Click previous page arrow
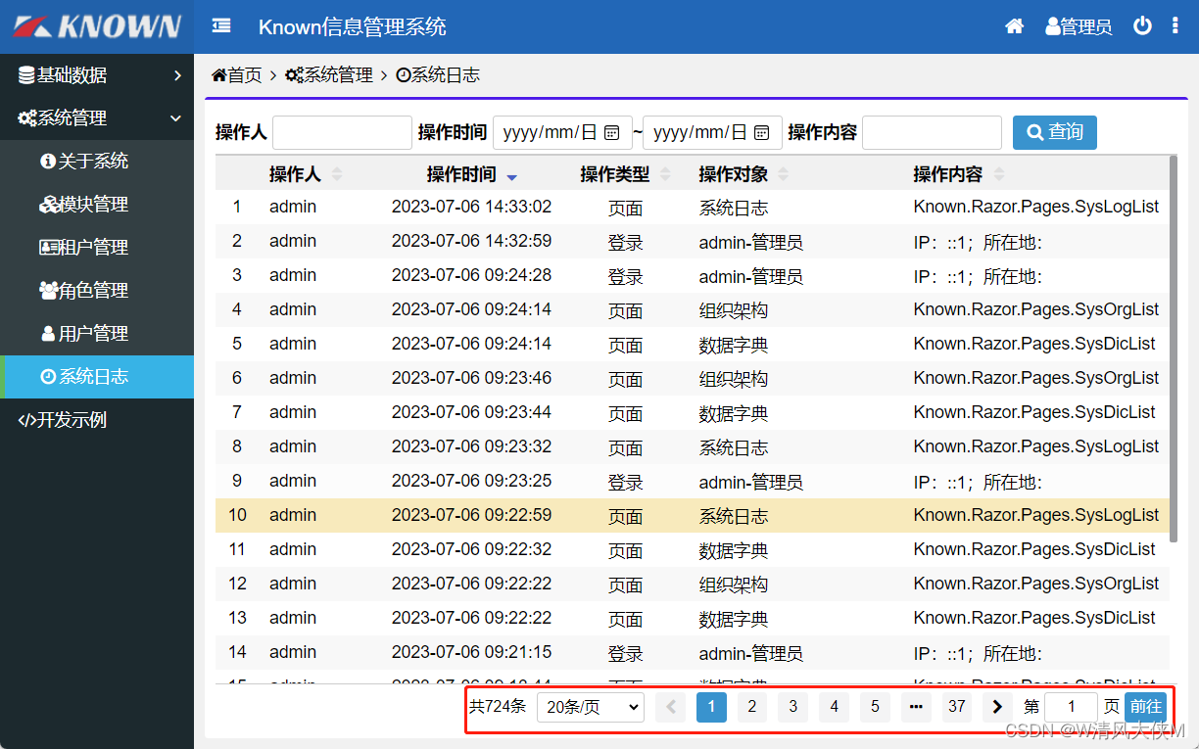 671,707
